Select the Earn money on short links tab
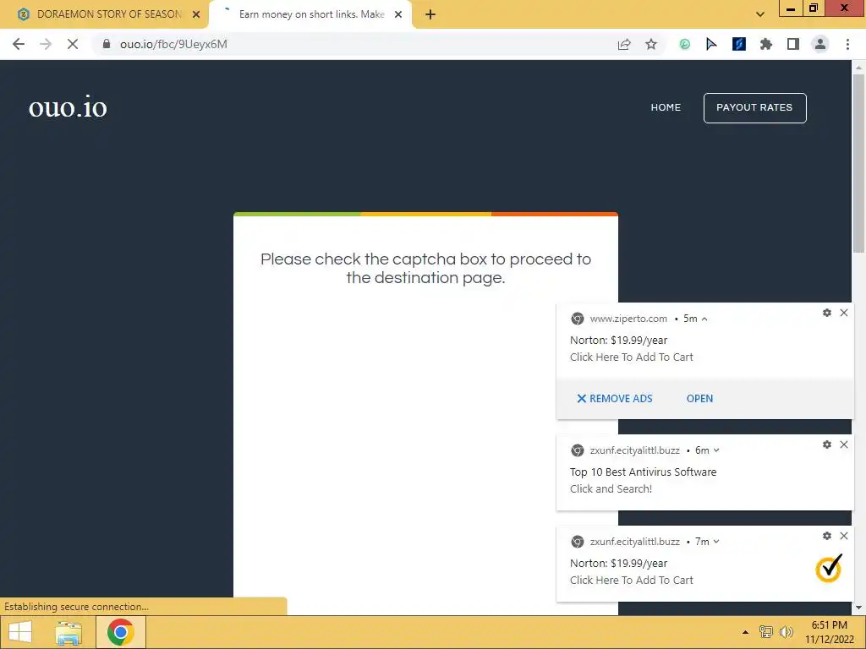 point(310,14)
